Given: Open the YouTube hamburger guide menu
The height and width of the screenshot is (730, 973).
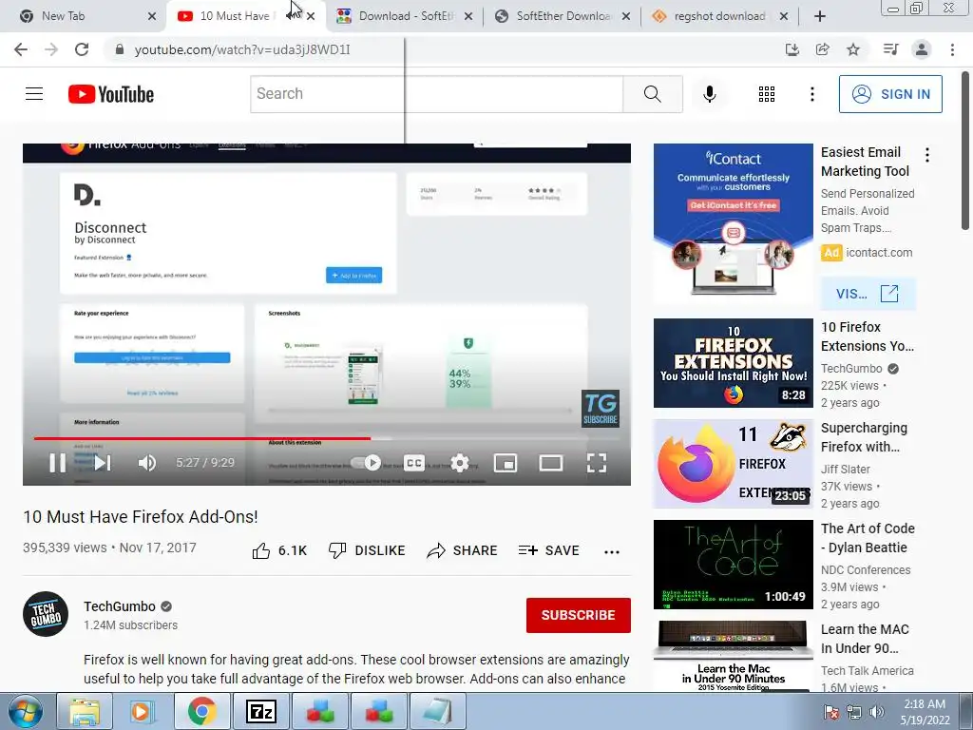Looking at the screenshot, I should coord(34,94).
